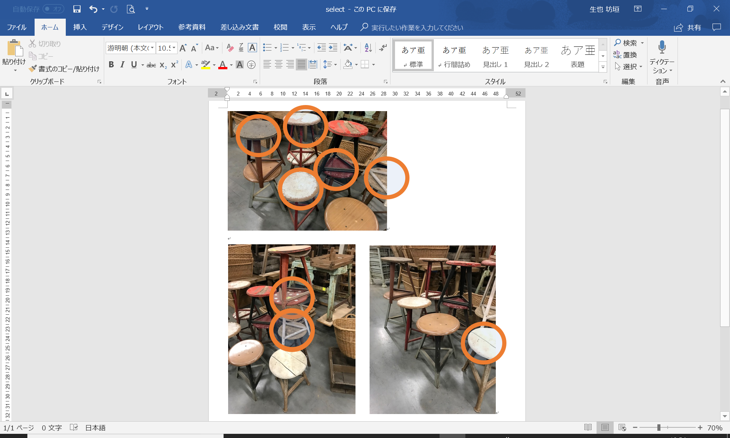Image resolution: width=730 pixels, height=438 pixels.
Task: Click the clear formatting eraser icon
Action: click(x=230, y=48)
